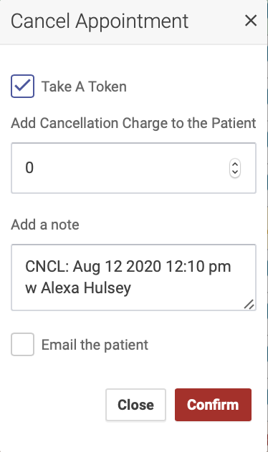Screen dimensions: 268x452
Task: Click the 'Take A Token' label text
Action: [84, 87]
